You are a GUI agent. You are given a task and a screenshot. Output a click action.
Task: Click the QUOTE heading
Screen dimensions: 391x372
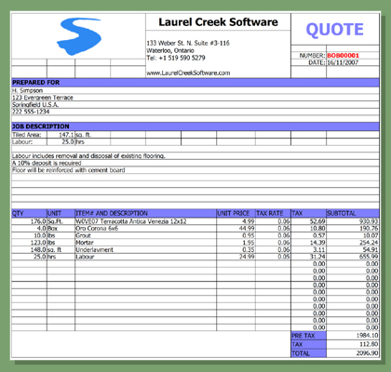point(334,30)
